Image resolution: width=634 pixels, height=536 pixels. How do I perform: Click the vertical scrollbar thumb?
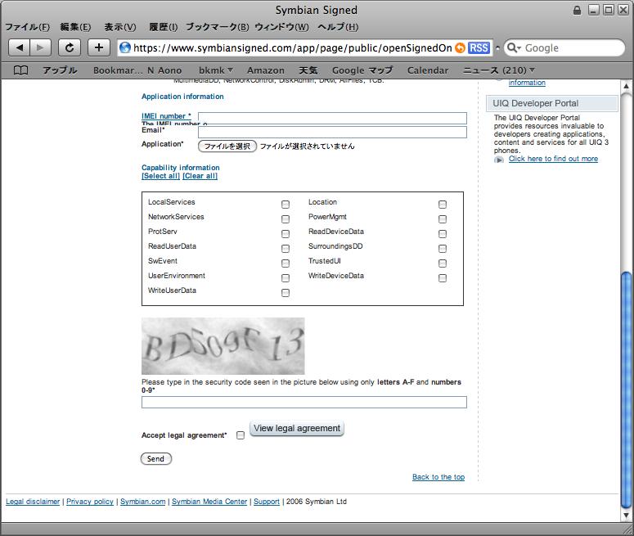[x=626, y=390]
